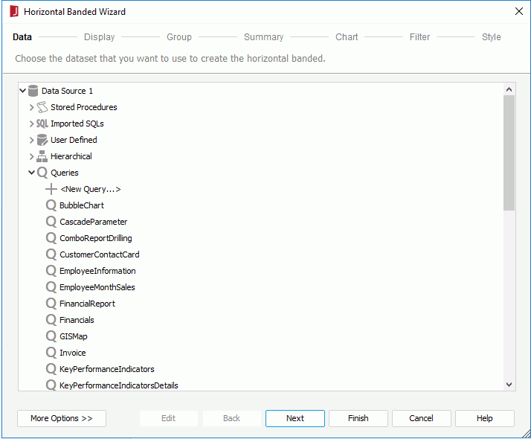531x439 pixels.
Task: Click the scrollbar down arrow
Action: (x=509, y=385)
